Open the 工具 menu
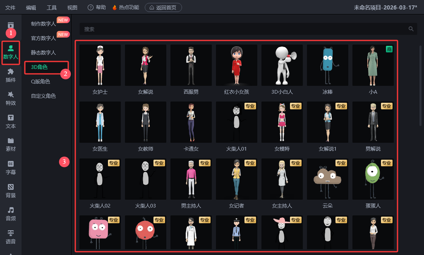Viewport: 424px width, 255px height. pyautogui.click(x=52, y=7)
